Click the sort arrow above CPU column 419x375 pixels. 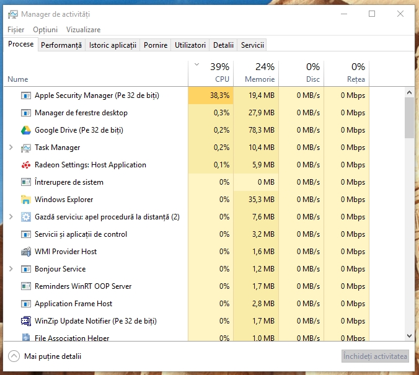[x=196, y=64]
